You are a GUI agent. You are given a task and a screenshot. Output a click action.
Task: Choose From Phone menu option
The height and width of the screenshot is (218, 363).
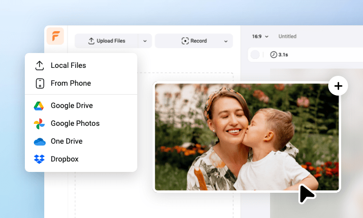tap(81, 83)
